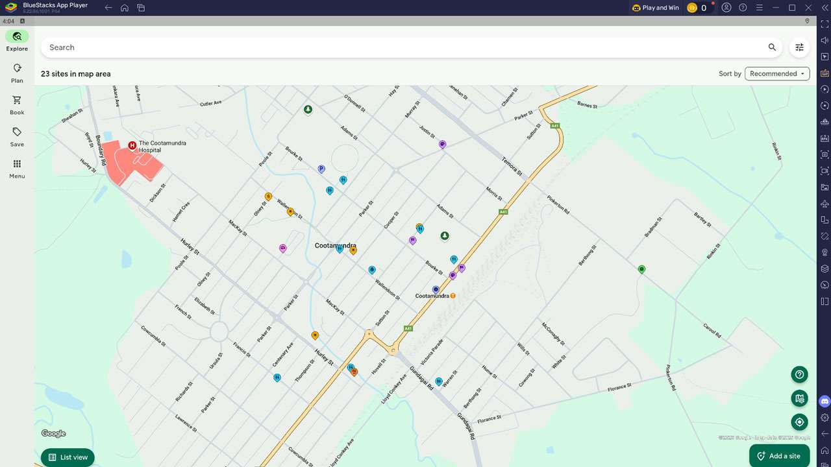Open the Save tag icon
The width and height of the screenshot is (831, 467).
[x=17, y=132]
